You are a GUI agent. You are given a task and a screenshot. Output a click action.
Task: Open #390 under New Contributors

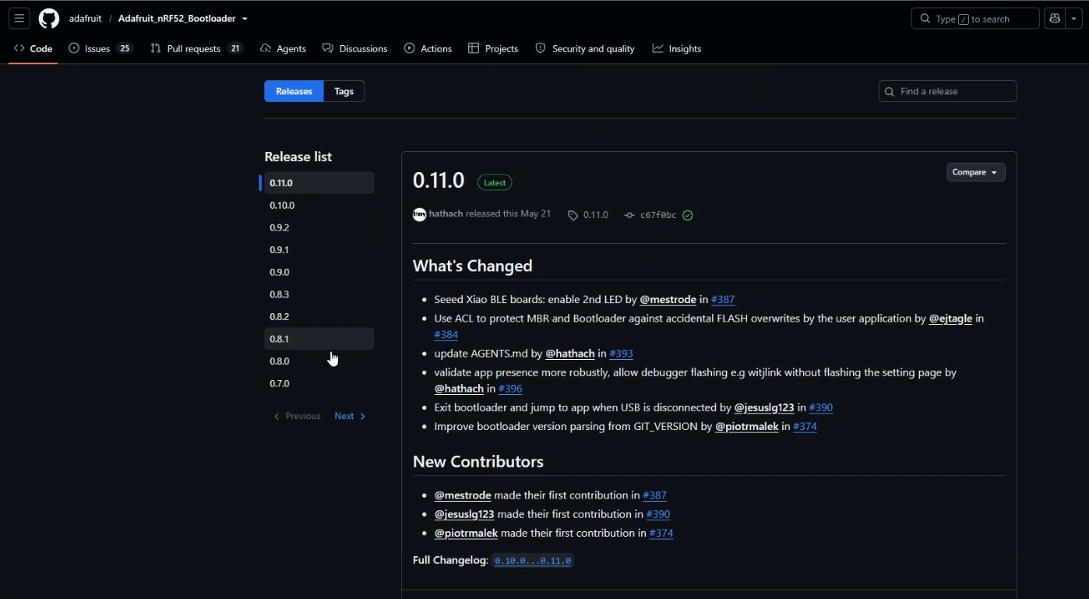(x=658, y=514)
